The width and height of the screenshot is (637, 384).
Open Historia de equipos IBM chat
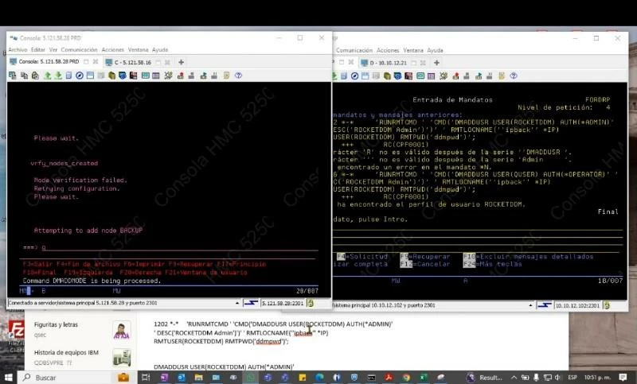pyautogui.click(x=81, y=357)
